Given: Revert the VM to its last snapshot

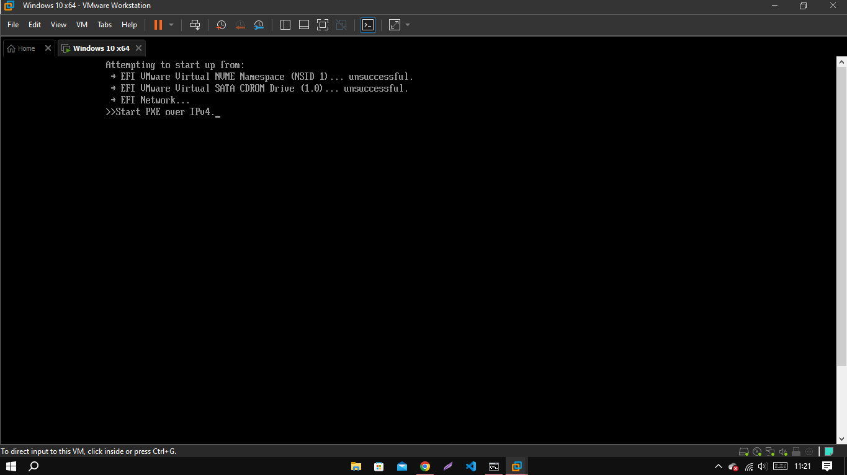Looking at the screenshot, I should point(240,25).
